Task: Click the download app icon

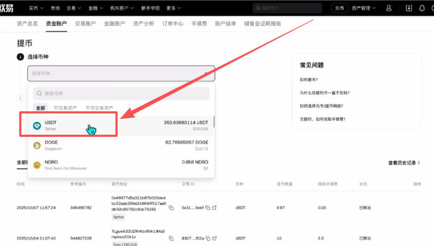Action: click(x=409, y=9)
